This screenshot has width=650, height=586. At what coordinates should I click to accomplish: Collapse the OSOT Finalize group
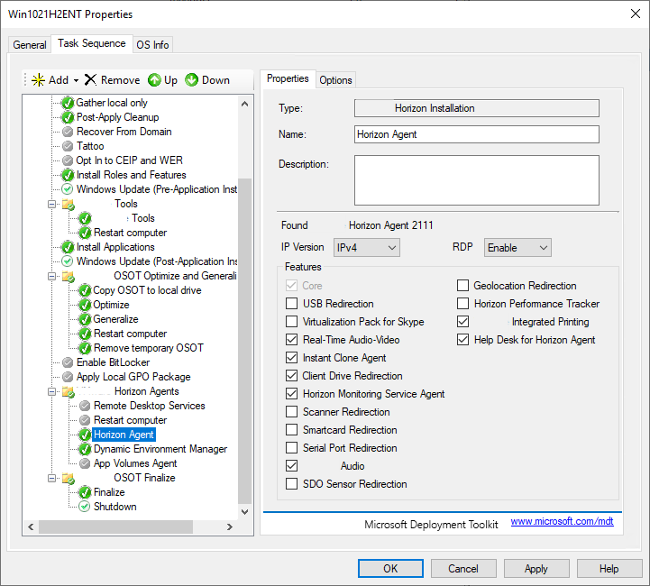pyautogui.click(x=51, y=478)
